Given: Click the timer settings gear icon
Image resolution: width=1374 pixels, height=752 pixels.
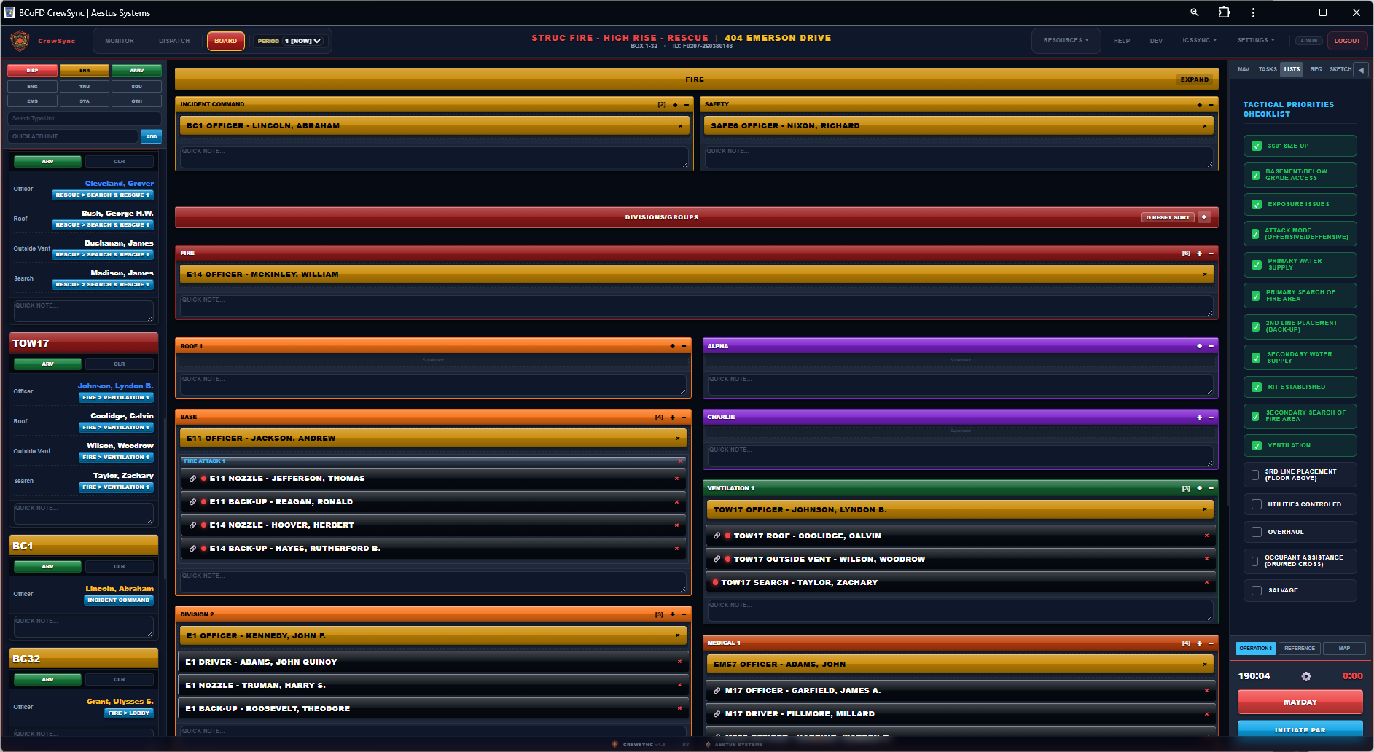Looking at the screenshot, I should point(1306,676).
